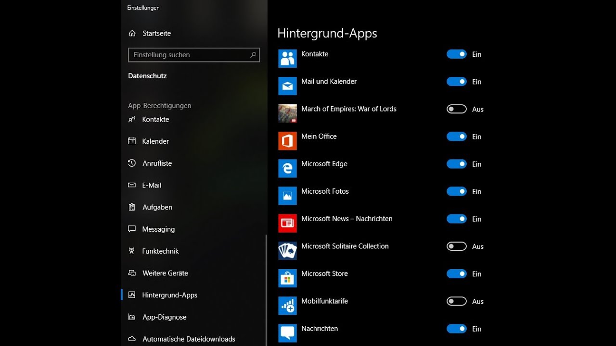Click the chart icon beside App-Diagnose
The width and height of the screenshot is (616, 346).
click(132, 317)
